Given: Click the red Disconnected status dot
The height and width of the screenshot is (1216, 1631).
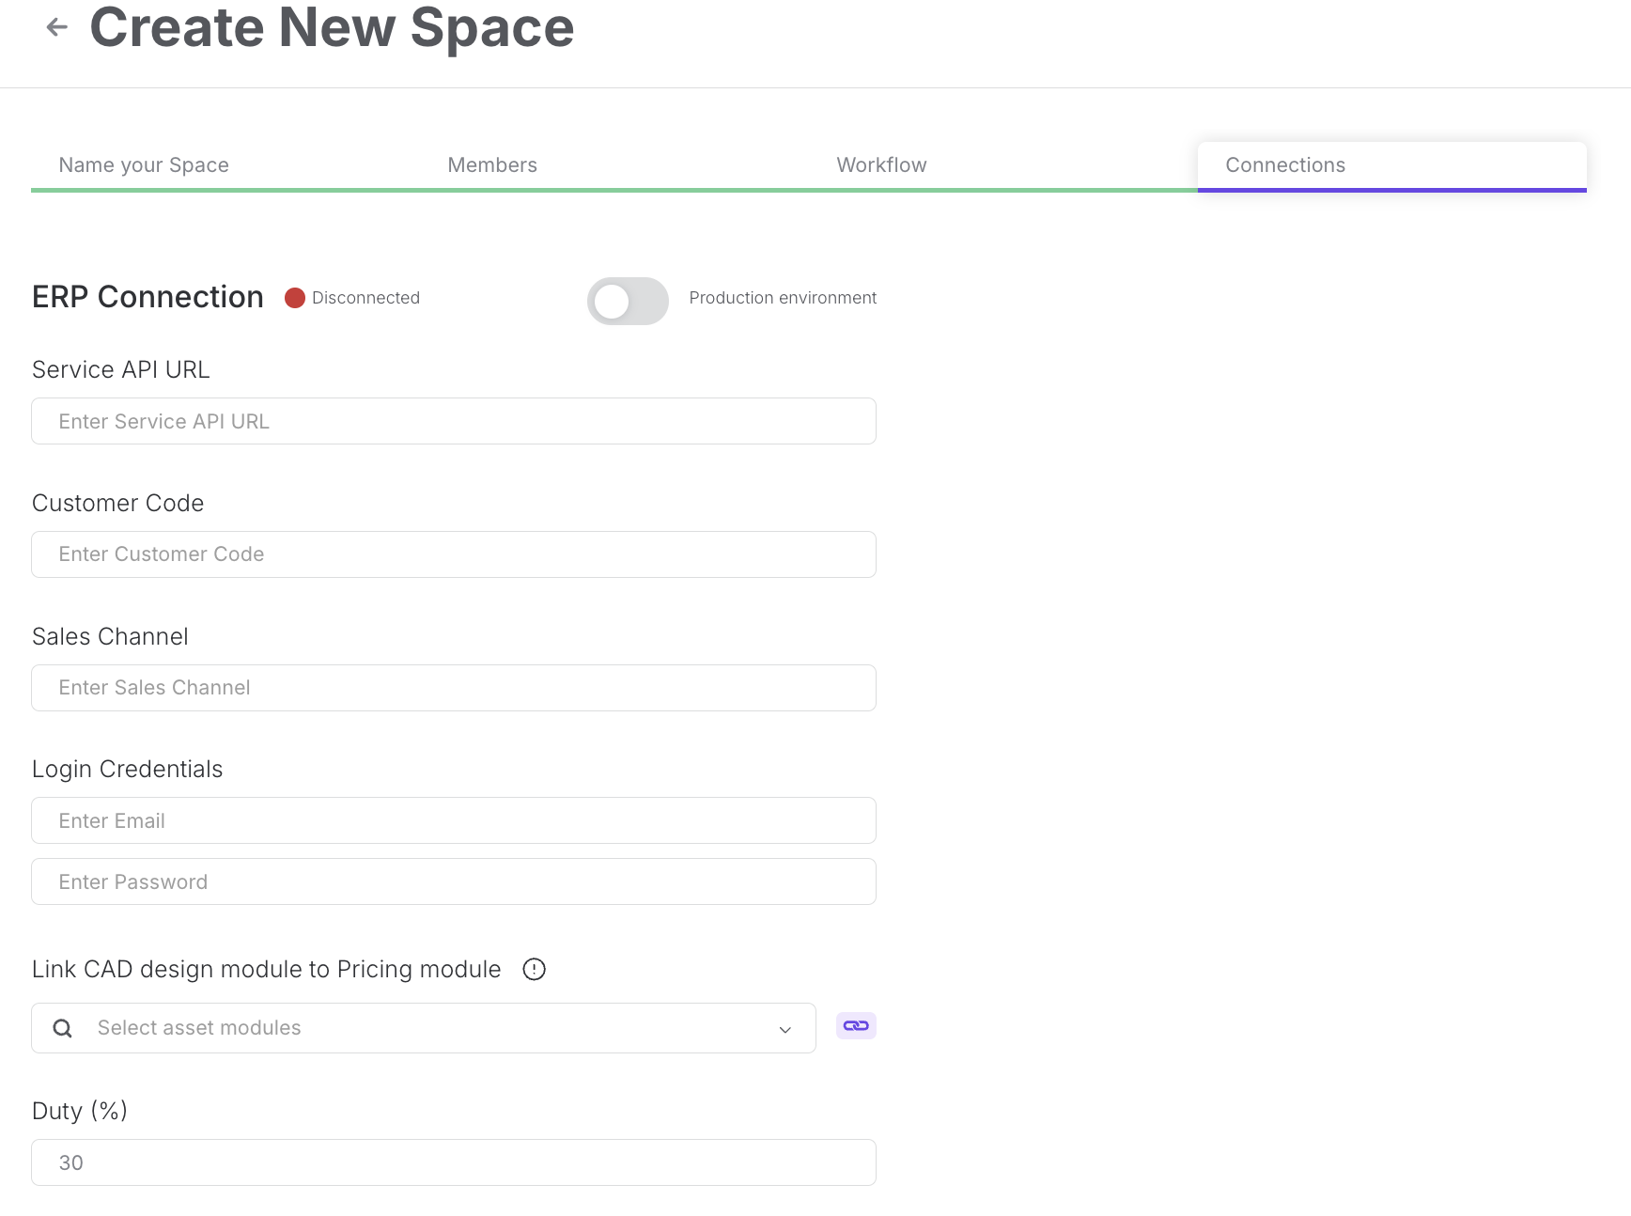Looking at the screenshot, I should [295, 298].
